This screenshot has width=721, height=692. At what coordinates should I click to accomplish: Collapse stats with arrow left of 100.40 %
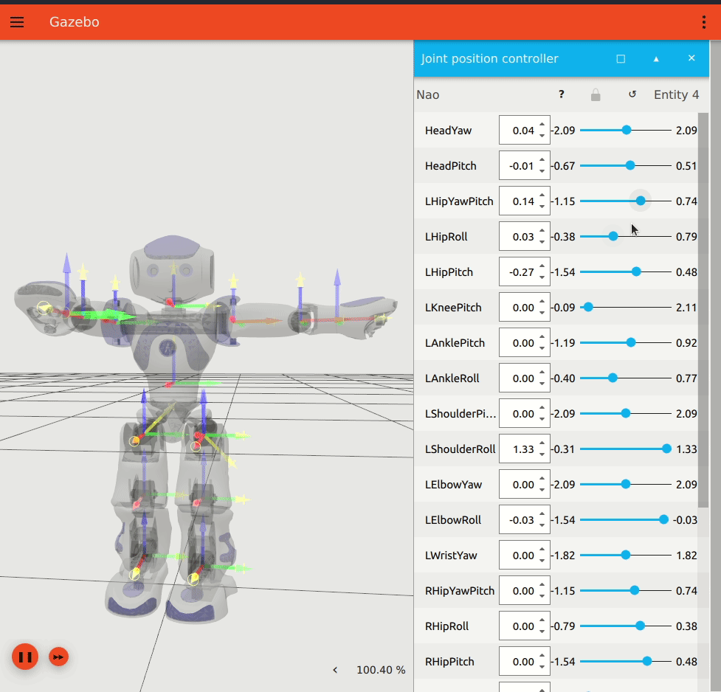point(335,670)
